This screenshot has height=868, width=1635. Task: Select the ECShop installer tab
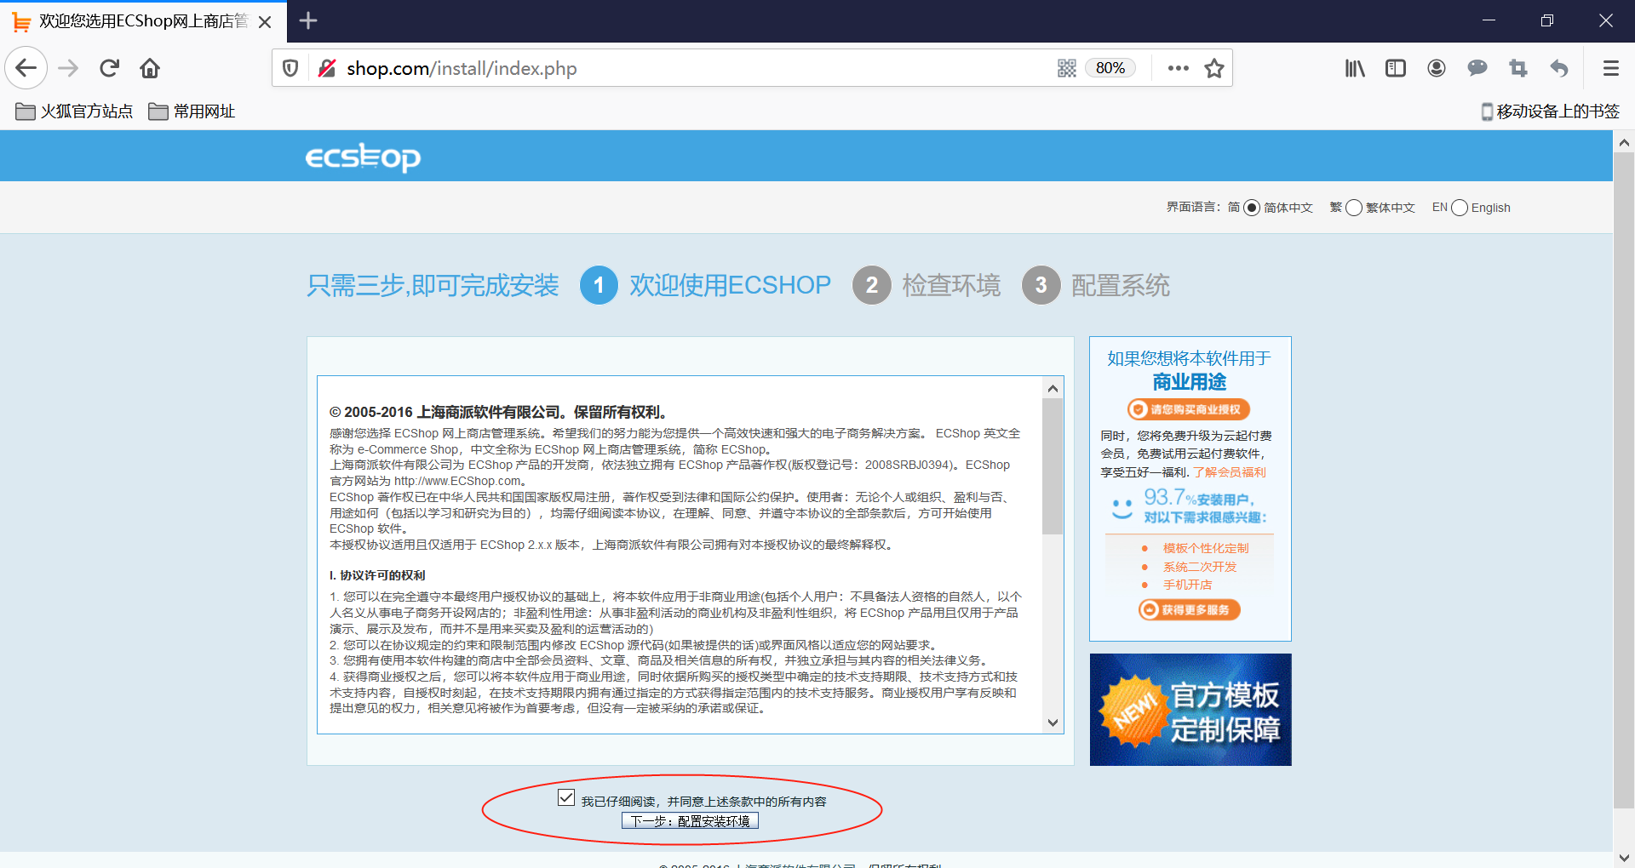(142, 21)
